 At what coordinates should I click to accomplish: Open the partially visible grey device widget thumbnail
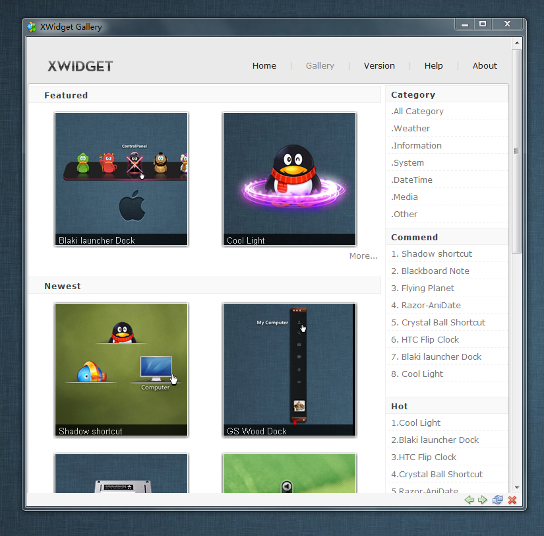121,473
